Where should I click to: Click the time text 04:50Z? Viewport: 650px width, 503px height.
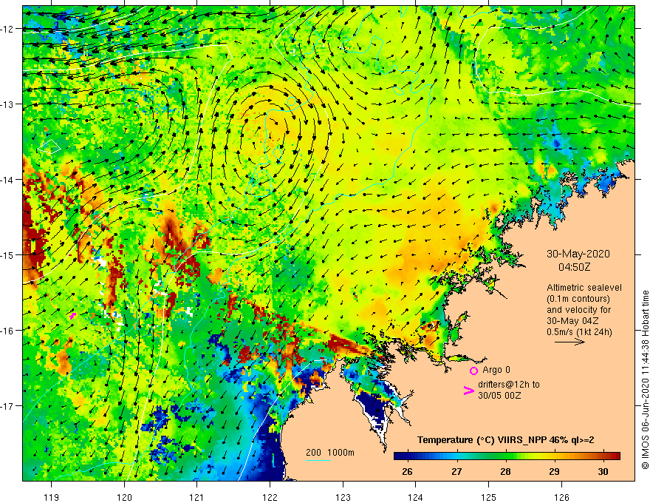[x=574, y=267]
